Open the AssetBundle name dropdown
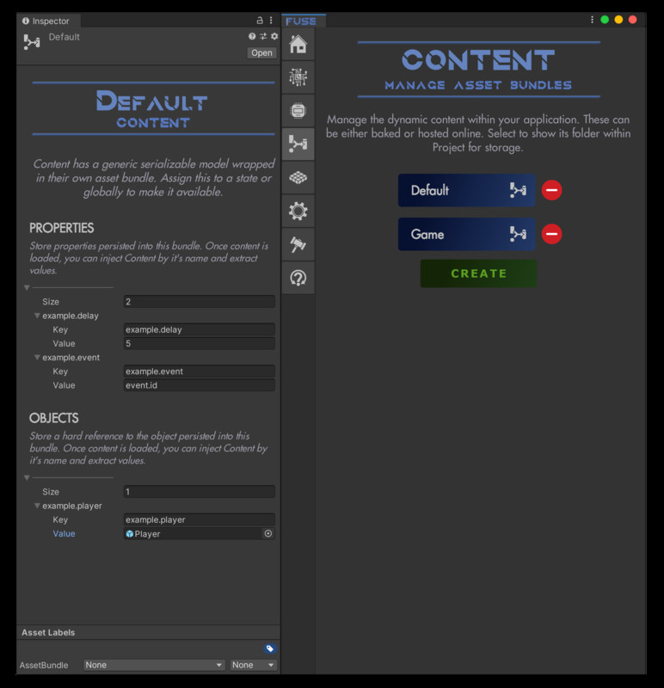The width and height of the screenshot is (664, 688). pos(154,665)
